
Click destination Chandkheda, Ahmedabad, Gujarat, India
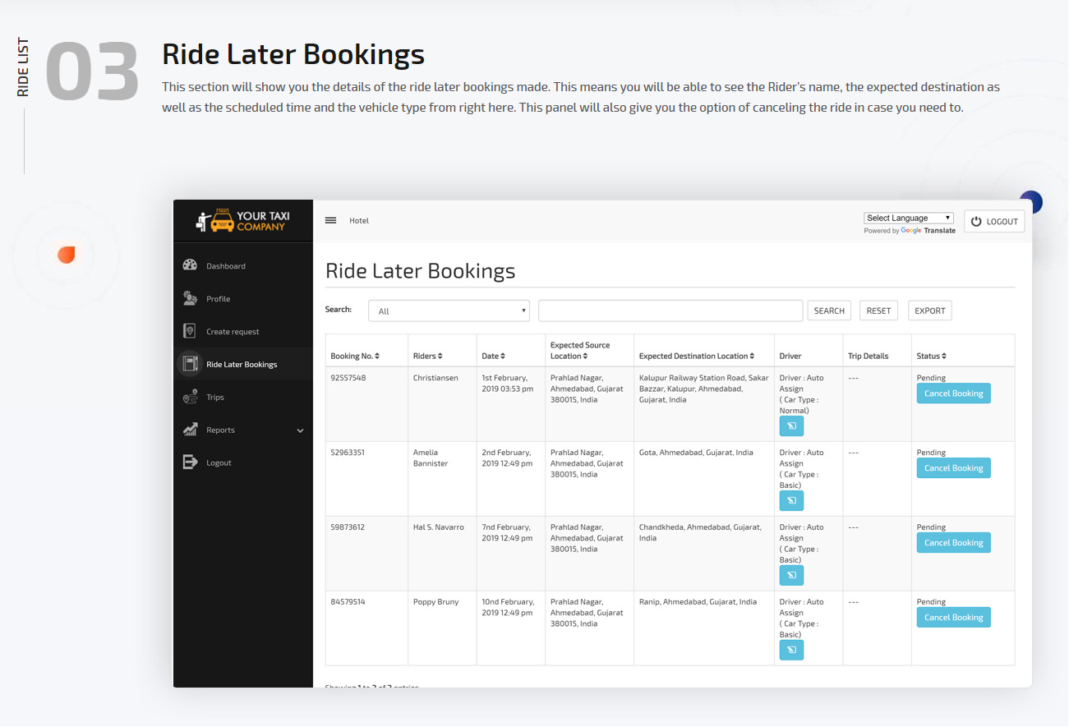tap(700, 532)
